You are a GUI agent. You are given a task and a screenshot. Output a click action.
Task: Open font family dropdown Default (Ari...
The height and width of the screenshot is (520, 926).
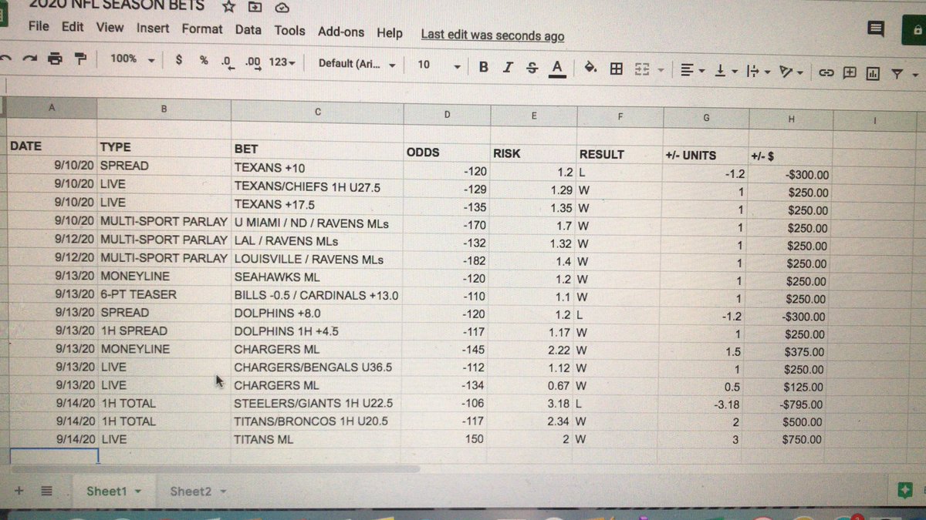[x=357, y=64]
